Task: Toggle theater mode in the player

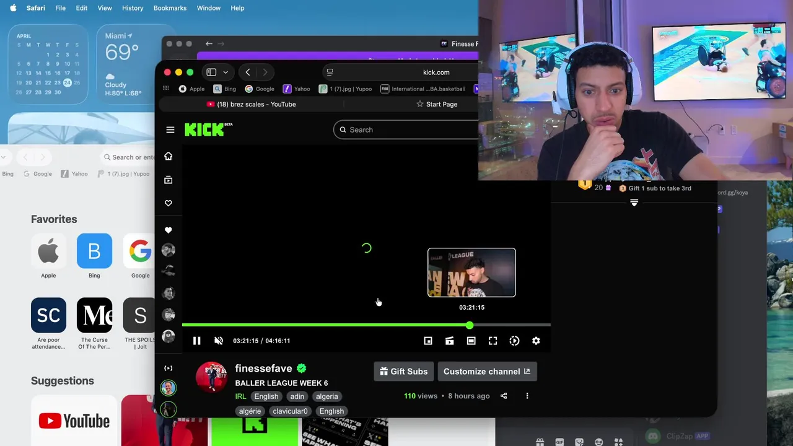Action: tap(471, 341)
